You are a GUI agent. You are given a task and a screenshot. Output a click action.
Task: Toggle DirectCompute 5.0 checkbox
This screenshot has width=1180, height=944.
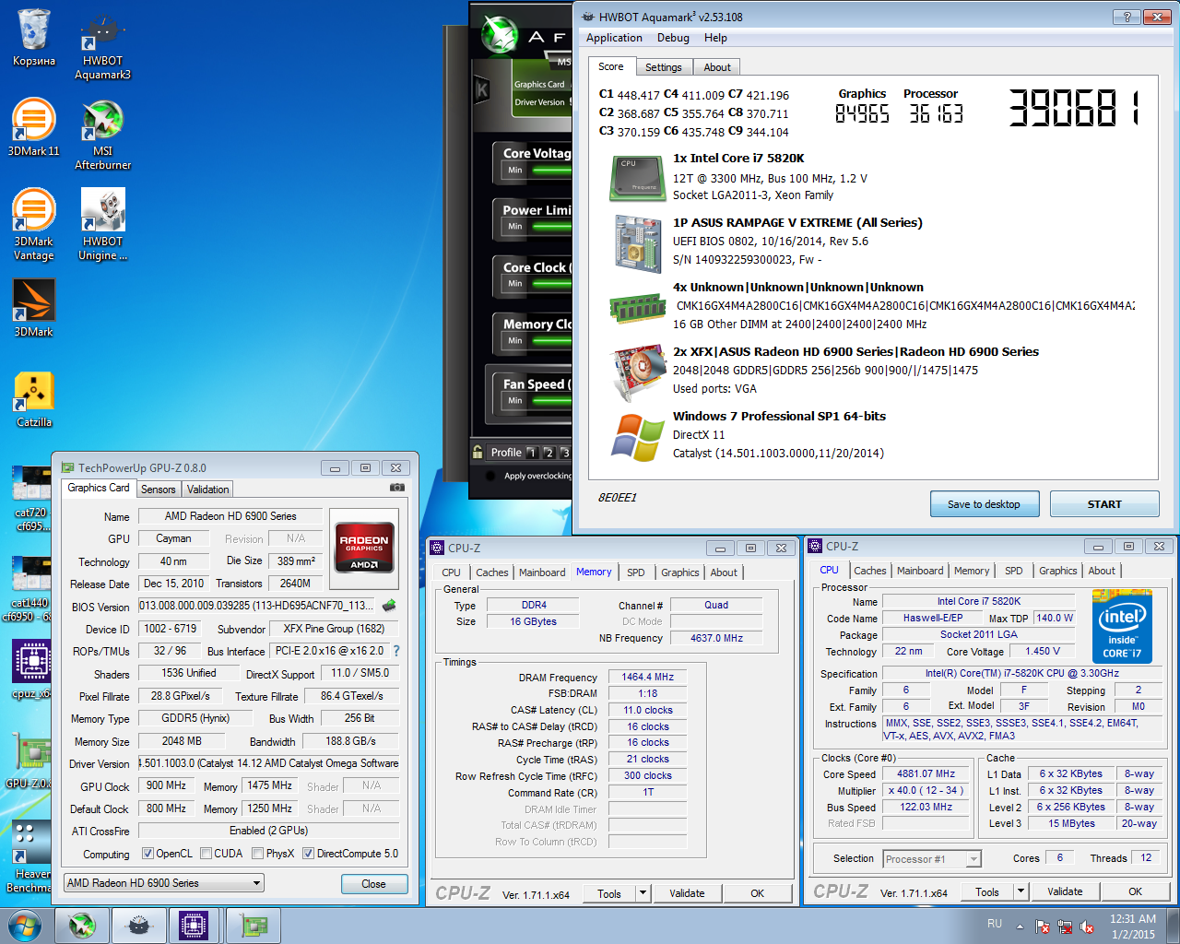coord(309,854)
